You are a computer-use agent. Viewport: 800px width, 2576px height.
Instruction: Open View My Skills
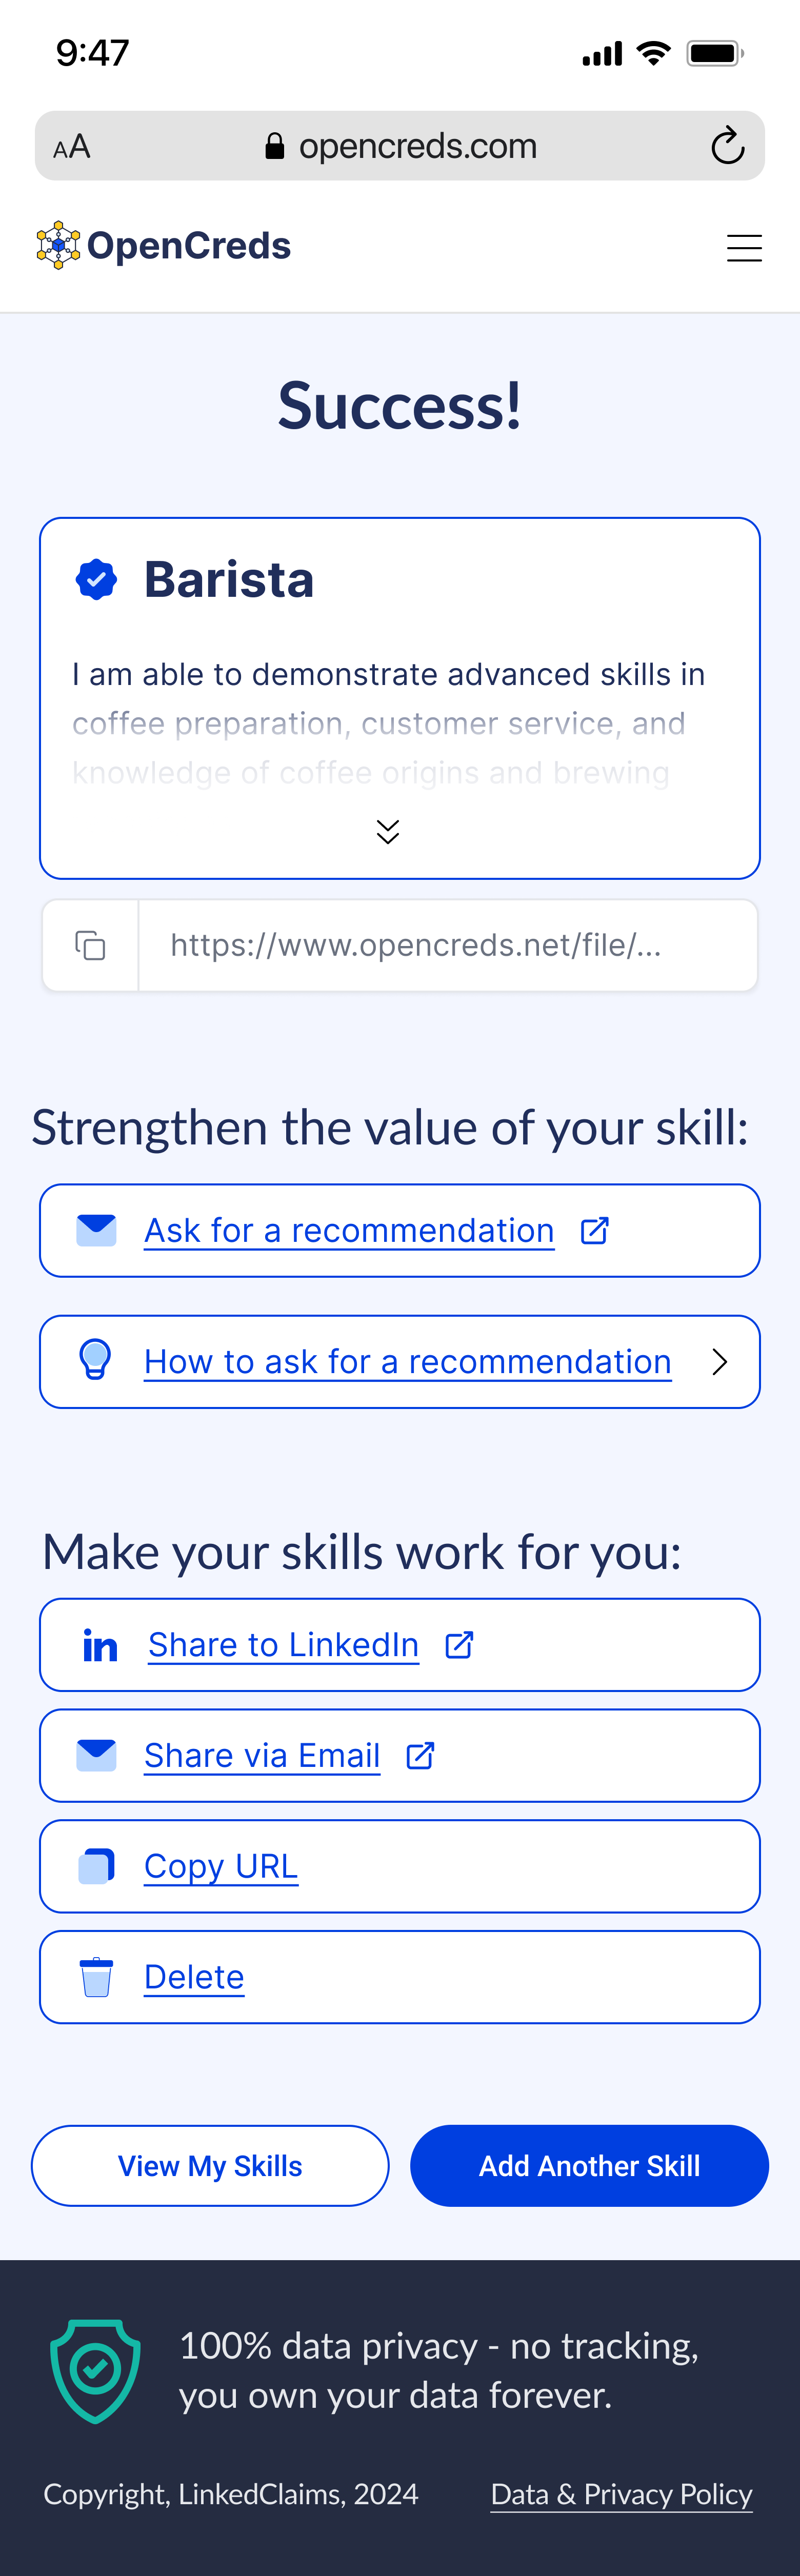coord(210,2166)
